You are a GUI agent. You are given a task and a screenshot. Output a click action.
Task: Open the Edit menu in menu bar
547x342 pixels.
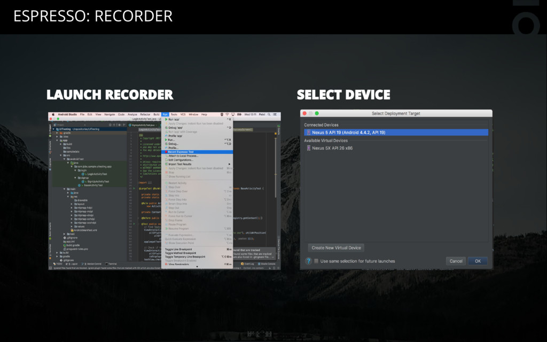click(90, 114)
